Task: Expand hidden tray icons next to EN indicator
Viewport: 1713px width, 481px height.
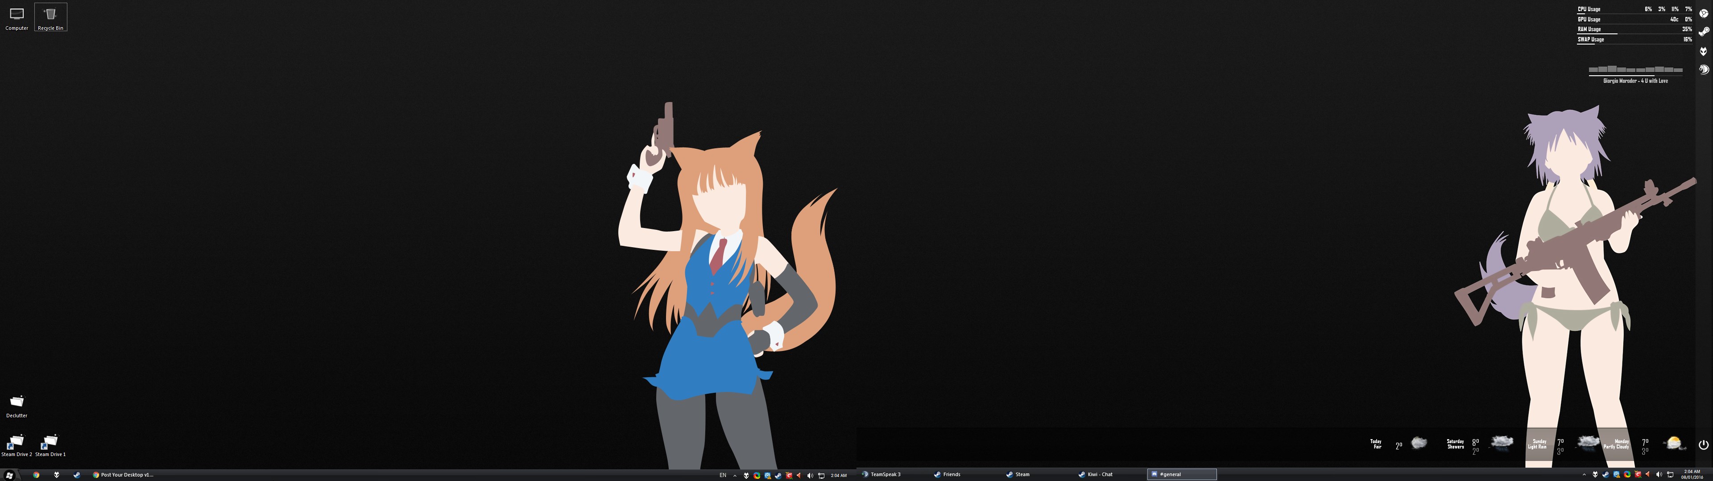Action: click(x=736, y=476)
